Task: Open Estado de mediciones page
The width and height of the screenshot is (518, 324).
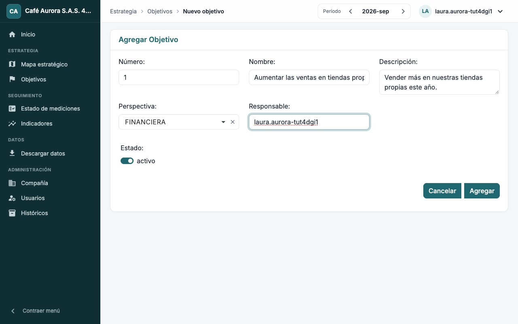Action: point(50,109)
